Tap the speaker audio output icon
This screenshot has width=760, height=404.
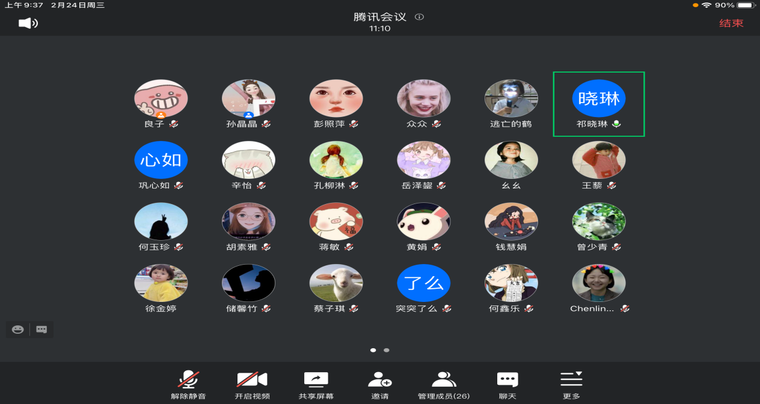click(28, 23)
